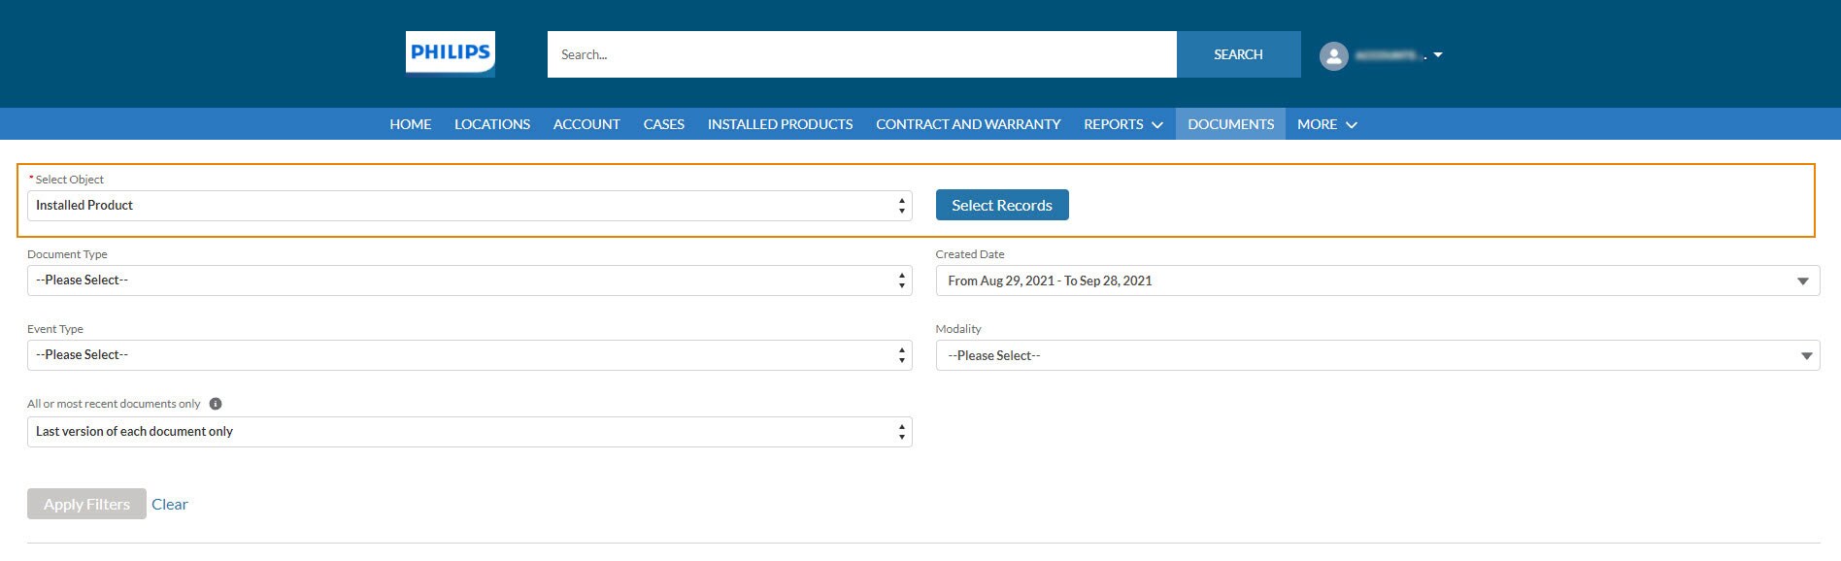This screenshot has height=561, width=1841.
Task: Expand the REPORTS menu
Action: (1122, 124)
